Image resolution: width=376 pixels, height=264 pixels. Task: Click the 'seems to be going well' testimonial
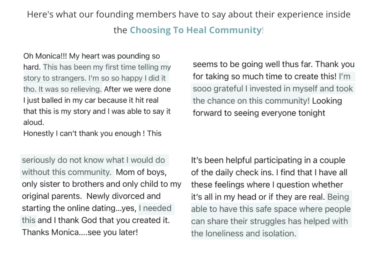[273, 88]
